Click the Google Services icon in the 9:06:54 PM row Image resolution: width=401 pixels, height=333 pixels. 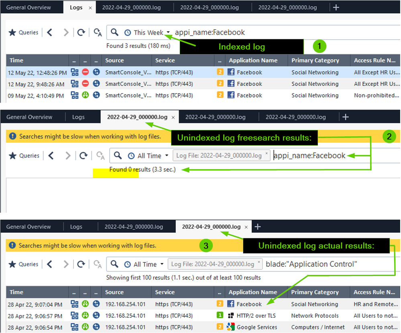tap(231, 327)
